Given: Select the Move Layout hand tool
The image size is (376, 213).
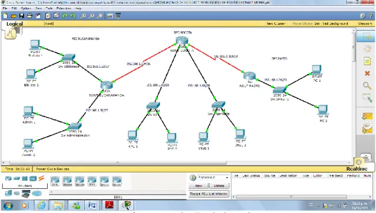Looking at the screenshot, I should point(367,48).
